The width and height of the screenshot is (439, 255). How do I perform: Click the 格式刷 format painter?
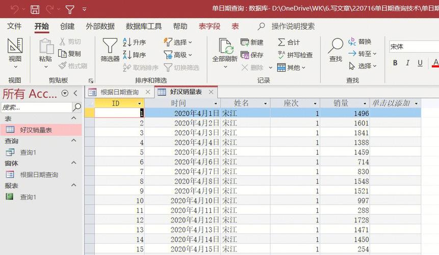tap(73, 66)
